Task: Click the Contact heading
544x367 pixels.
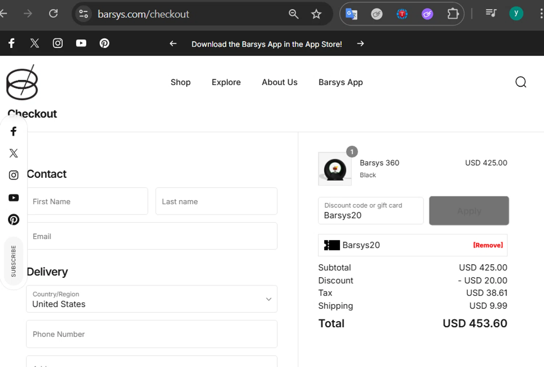Action: (47, 174)
